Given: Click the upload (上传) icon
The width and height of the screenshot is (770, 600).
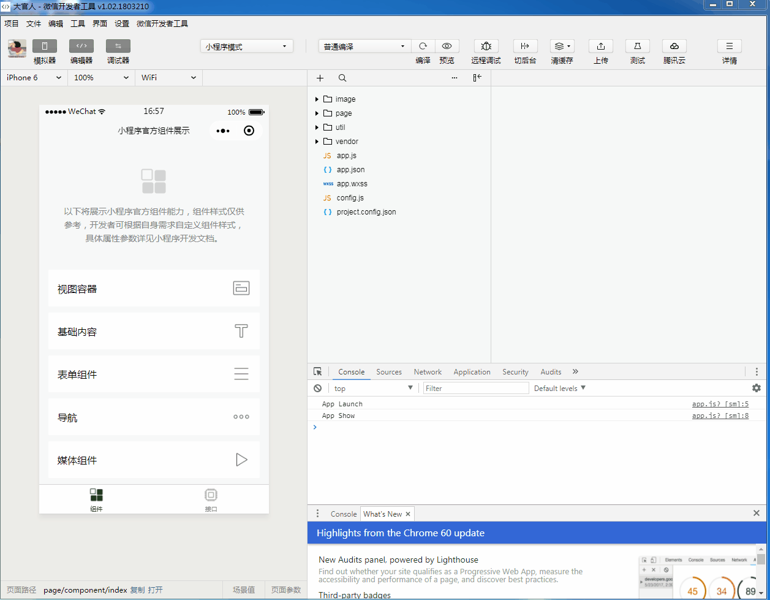Looking at the screenshot, I should point(601,47).
